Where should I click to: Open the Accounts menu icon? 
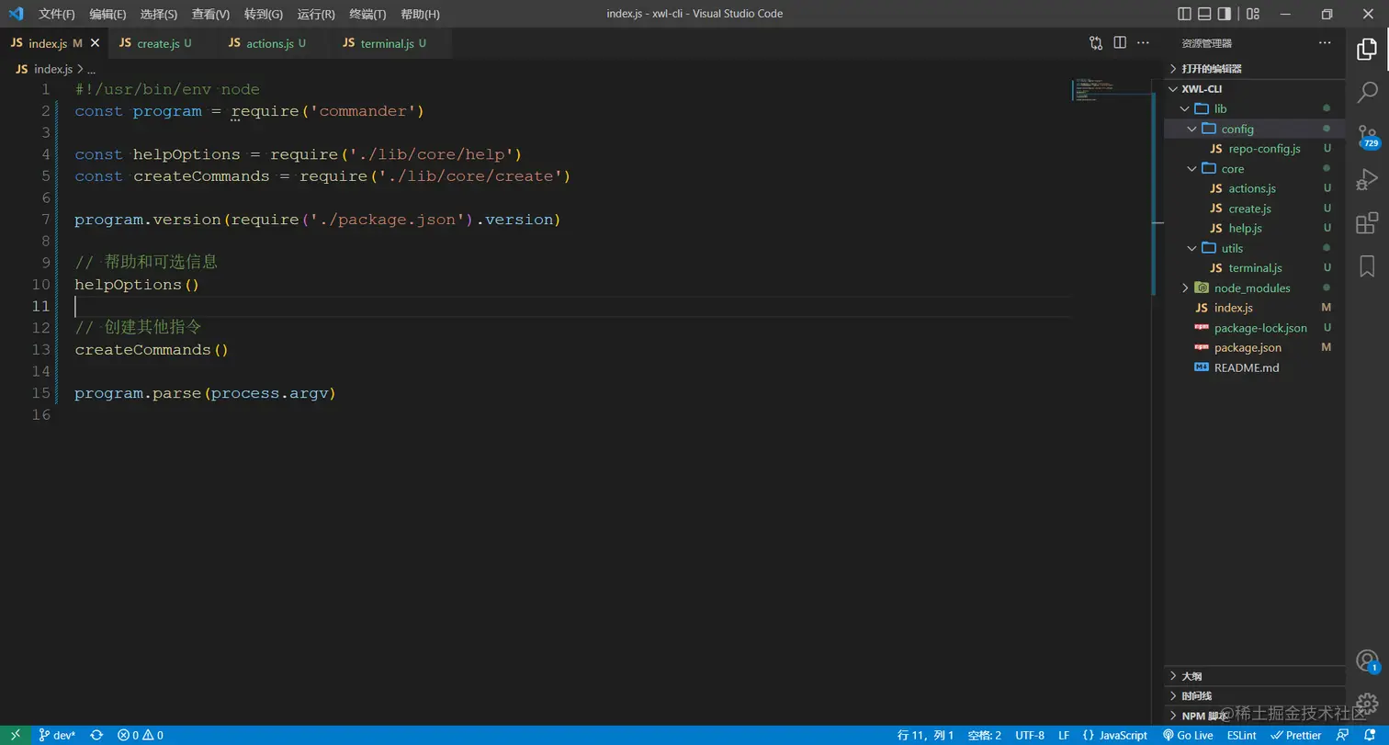[x=1367, y=661]
